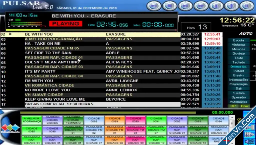256x145 pixels.
Task: Open the Escuta side menu option
Action: (238, 40)
